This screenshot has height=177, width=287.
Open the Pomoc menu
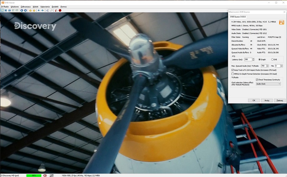[x=64, y=7]
